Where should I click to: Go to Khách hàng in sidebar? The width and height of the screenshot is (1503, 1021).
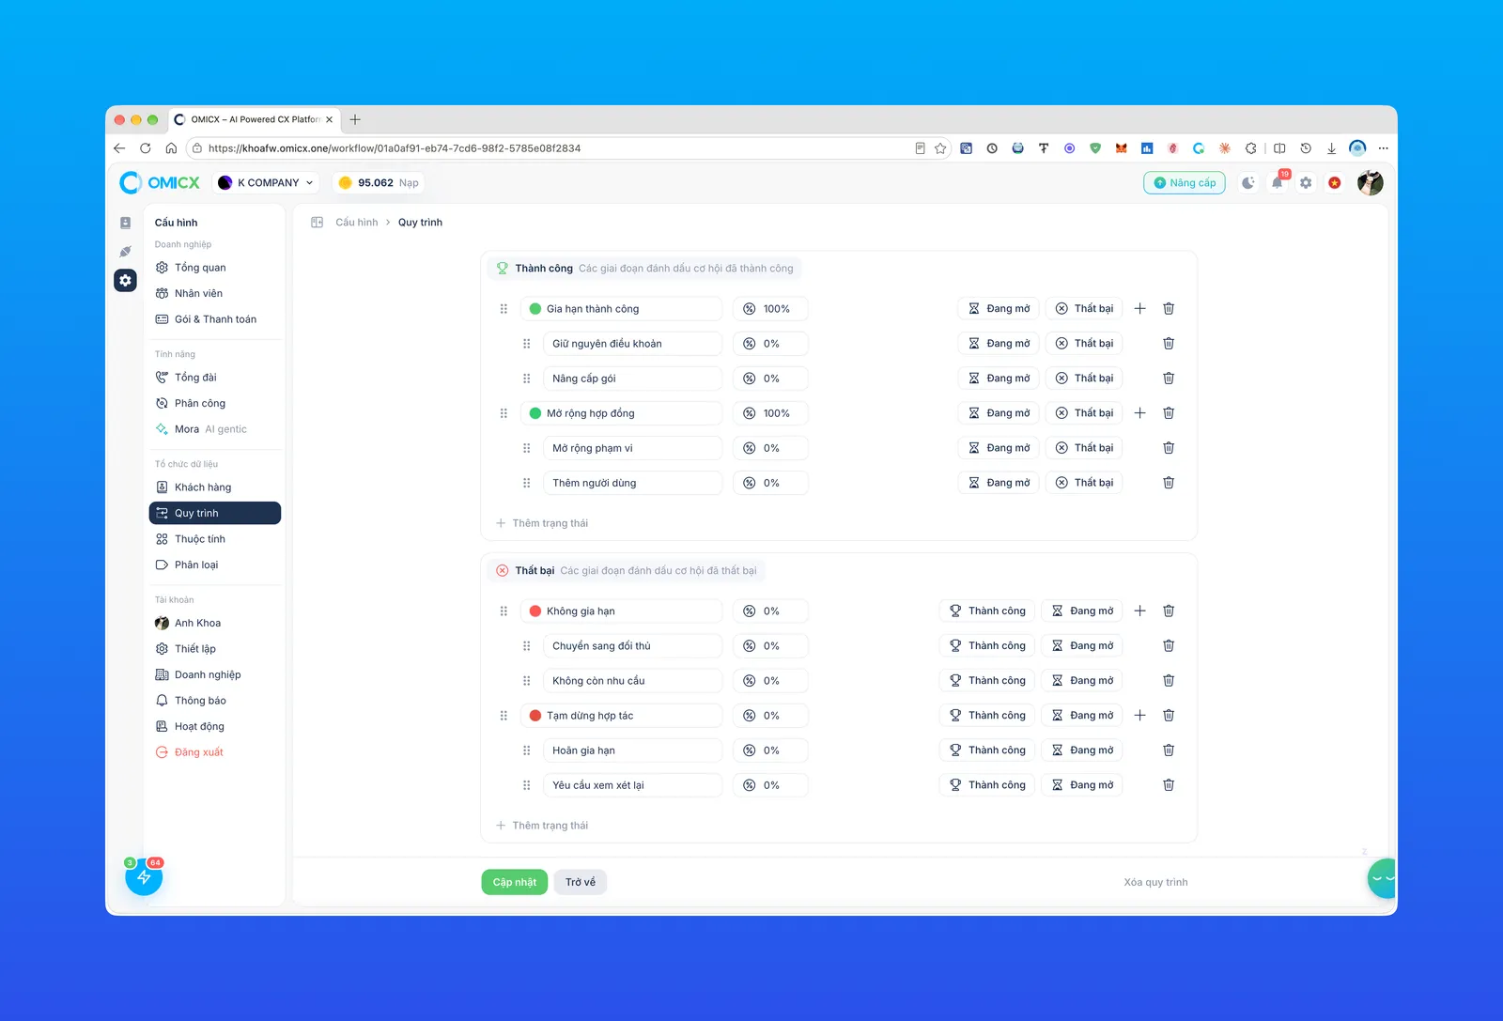point(215,487)
